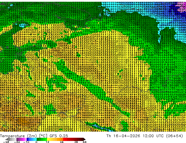Pick the dark blue legend color band
186x143 pixels.
pos(28,139)
